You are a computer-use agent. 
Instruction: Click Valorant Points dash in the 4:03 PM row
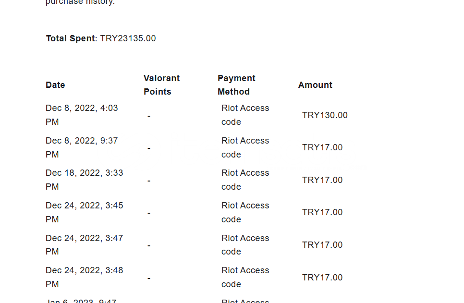point(149,116)
